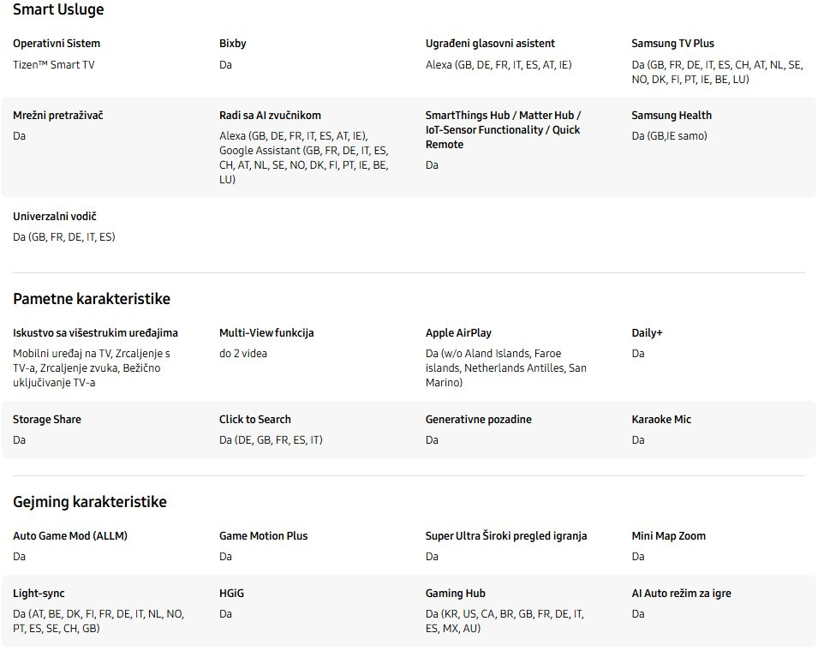
Task: Click the Tizen Smart TV value text
Action: (x=54, y=65)
